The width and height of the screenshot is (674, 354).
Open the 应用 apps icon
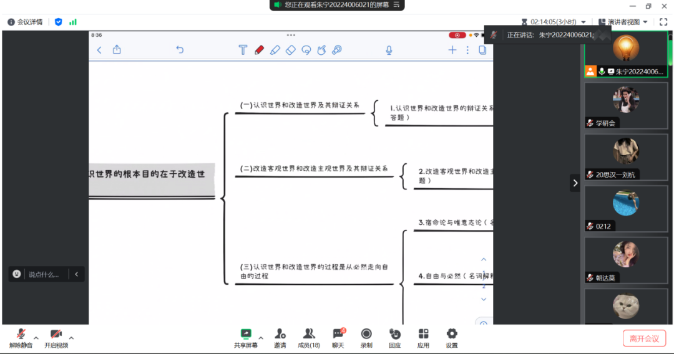coord(423,337)
